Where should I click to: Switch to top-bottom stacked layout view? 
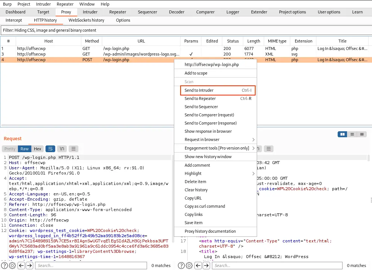coord(352,134)
